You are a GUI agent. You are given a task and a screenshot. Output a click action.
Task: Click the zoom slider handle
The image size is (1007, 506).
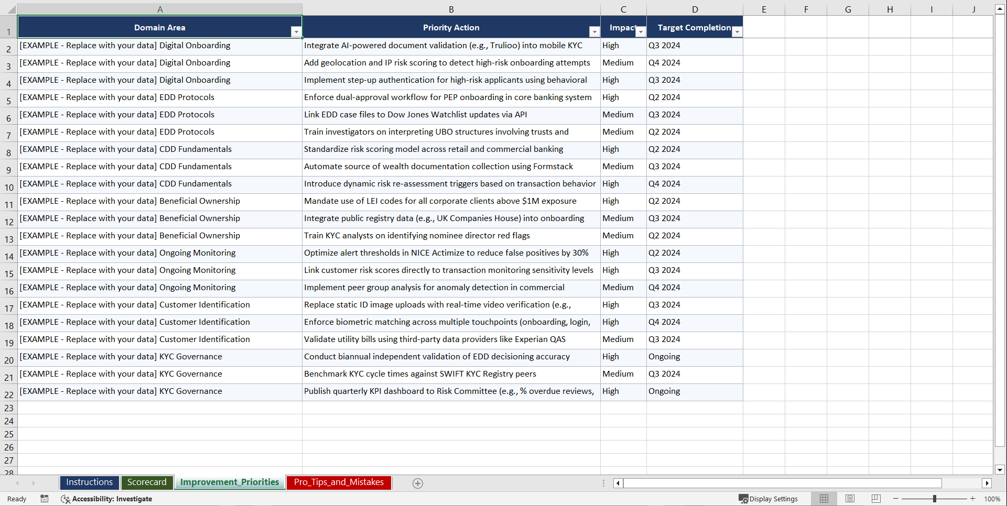tap(935, 499)
